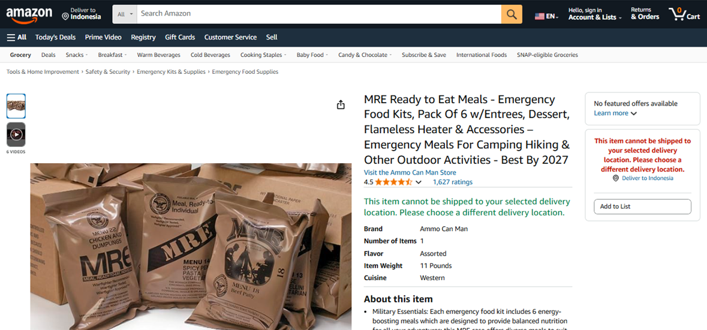
Task: Open Account & Lists dropdown
Action: pyautogui.click(x=595, y=14)
